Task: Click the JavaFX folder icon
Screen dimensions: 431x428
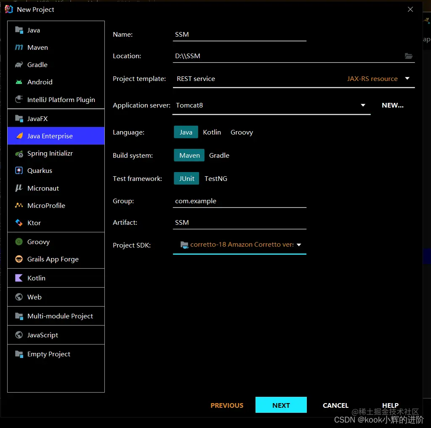Action: pyautogui.click(x=19, y=119)
